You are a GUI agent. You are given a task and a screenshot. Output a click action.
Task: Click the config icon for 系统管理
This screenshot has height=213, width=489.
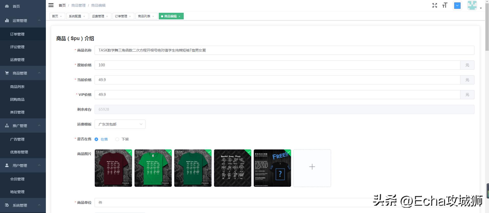click(x=7, y=205)
